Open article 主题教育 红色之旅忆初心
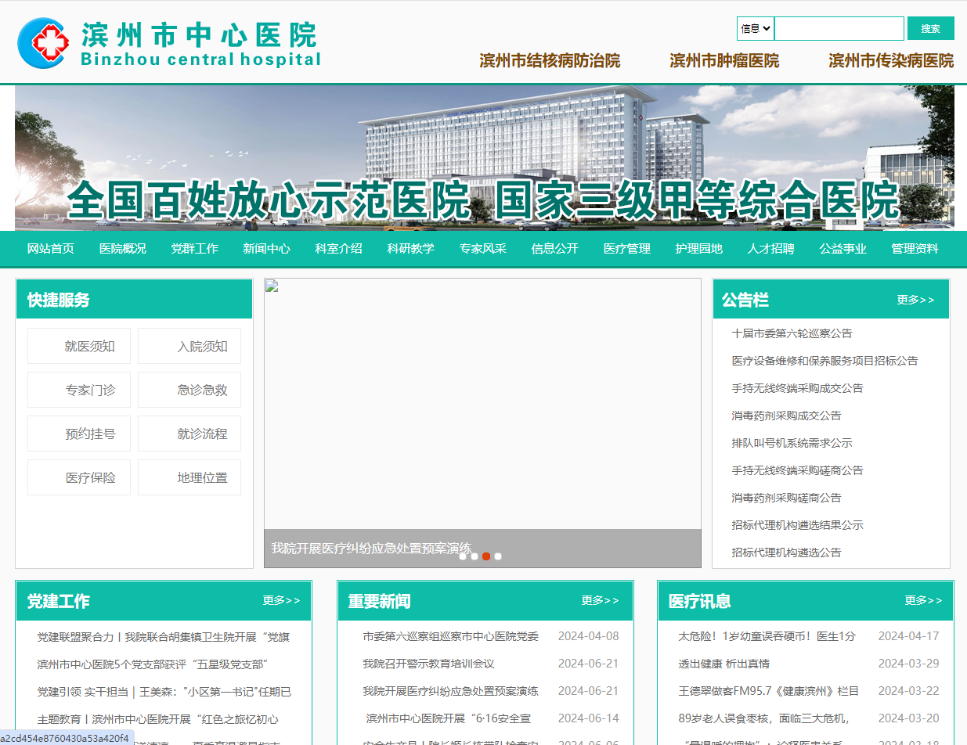 (x=157, y=719)
